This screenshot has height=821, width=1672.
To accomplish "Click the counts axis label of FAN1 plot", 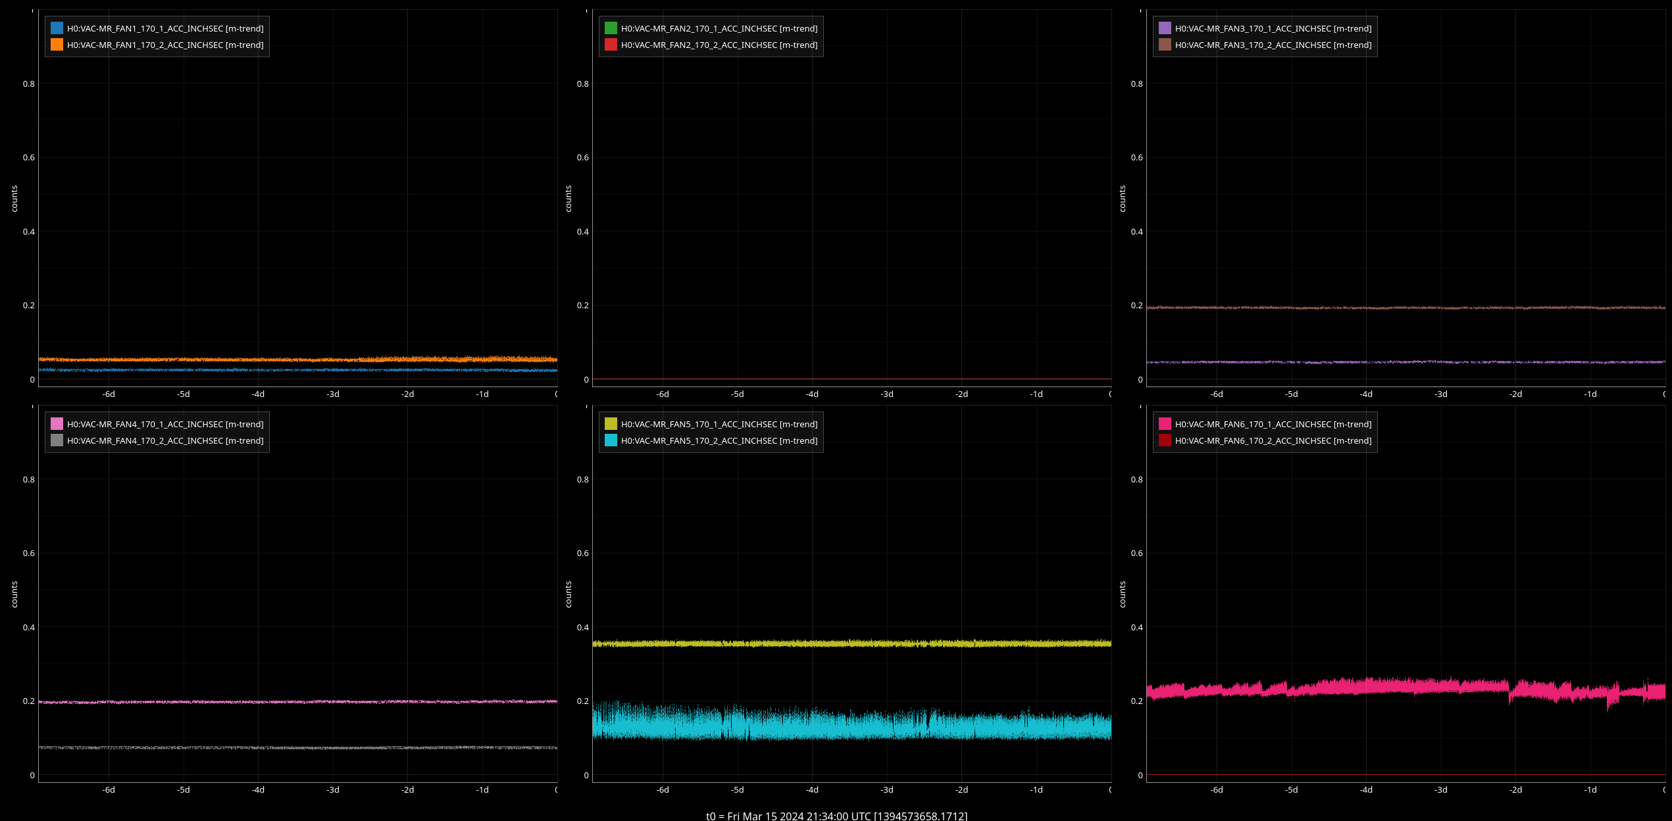I will click(x=14, y=199).
